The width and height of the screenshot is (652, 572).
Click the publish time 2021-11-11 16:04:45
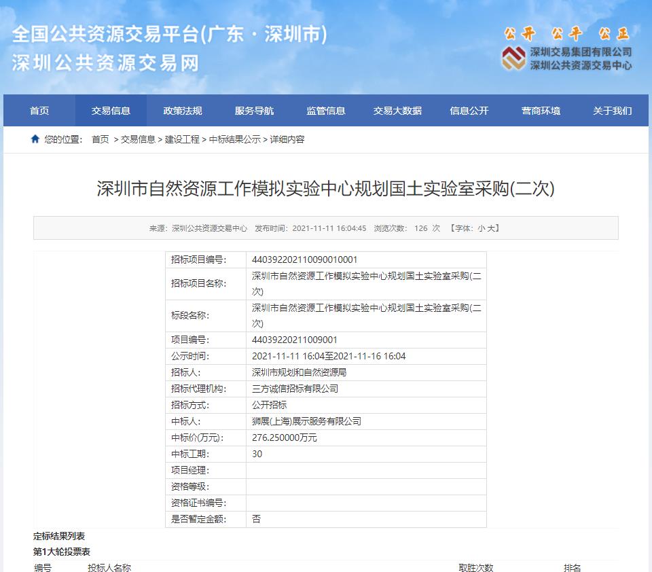[x=329, y=228]
